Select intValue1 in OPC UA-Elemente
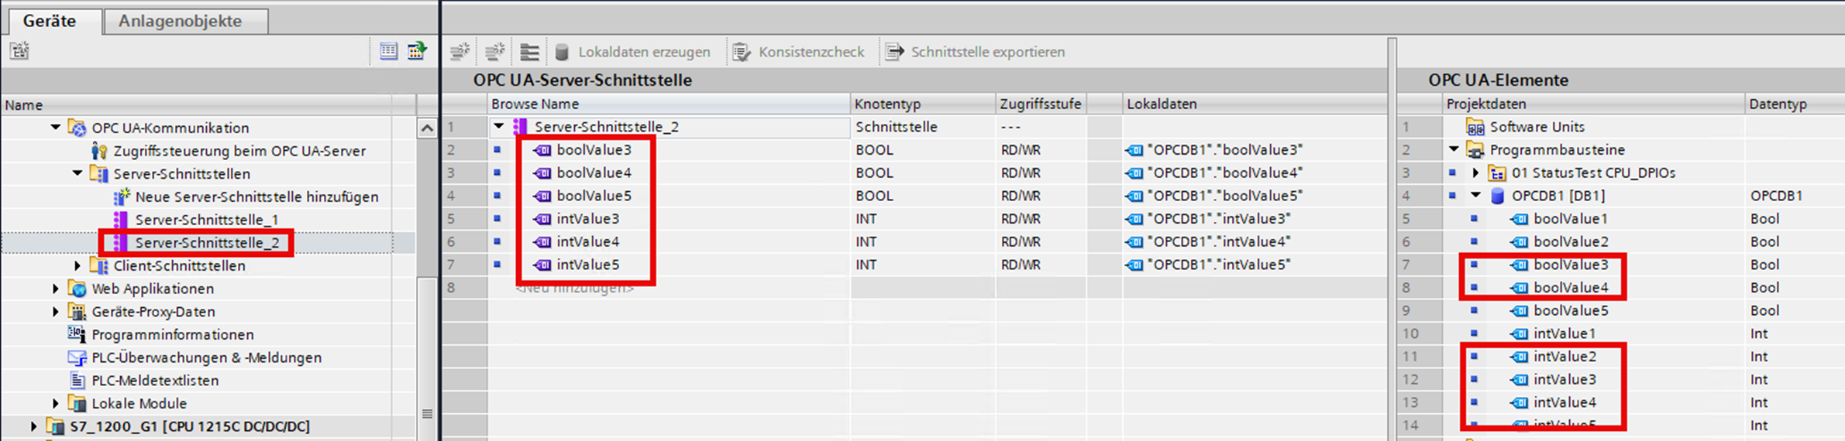 1564,333
